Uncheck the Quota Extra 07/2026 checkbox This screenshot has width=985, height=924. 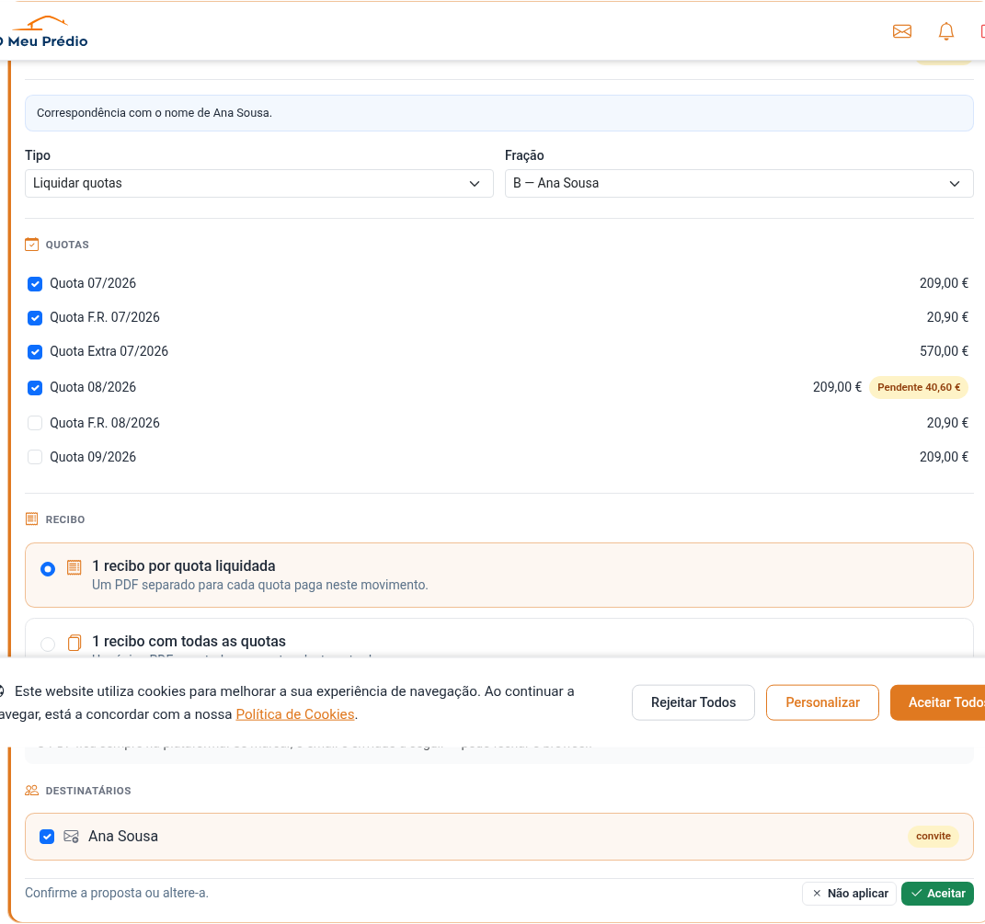pyautogui.click(x=35, y=352)
